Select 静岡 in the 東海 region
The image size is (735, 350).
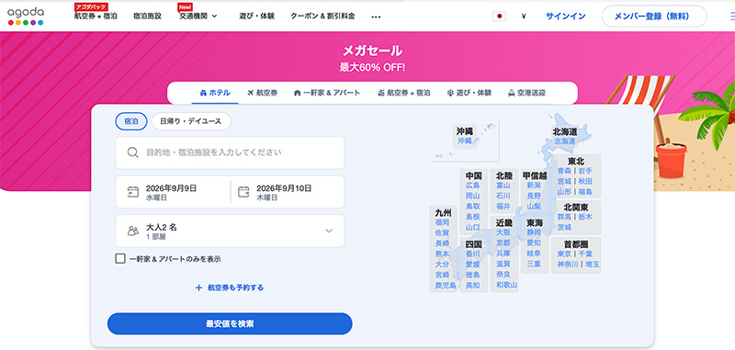click(x=534, y=232)
